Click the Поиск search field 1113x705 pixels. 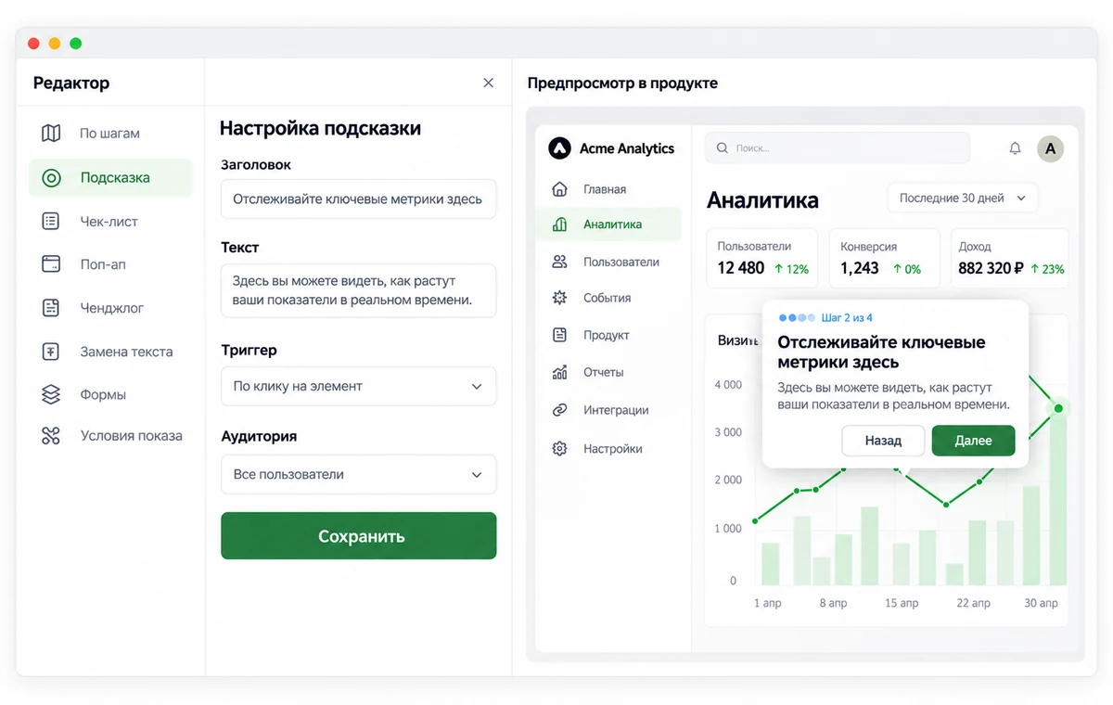pos(838,148)
